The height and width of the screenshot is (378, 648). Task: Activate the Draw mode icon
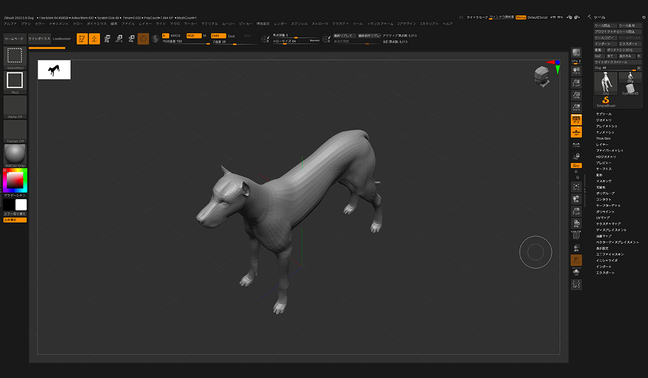[94, 39]
